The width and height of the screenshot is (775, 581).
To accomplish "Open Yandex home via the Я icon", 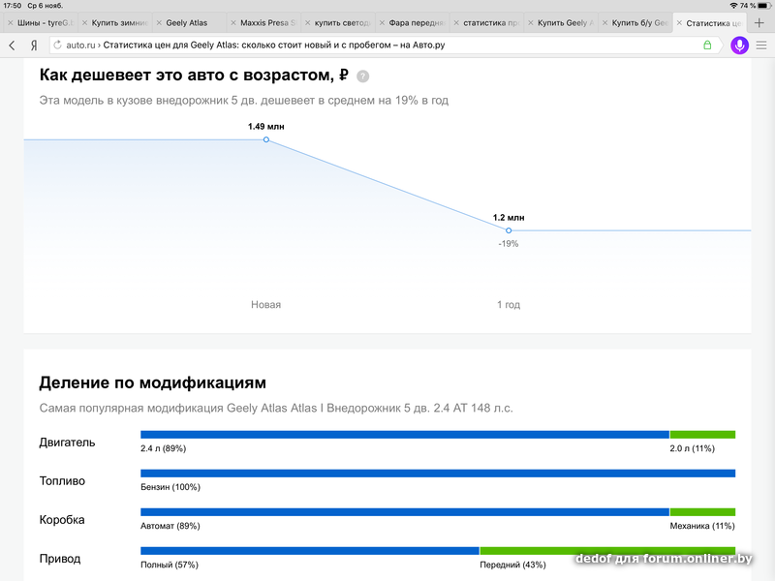I will click(x=34, y=46).
